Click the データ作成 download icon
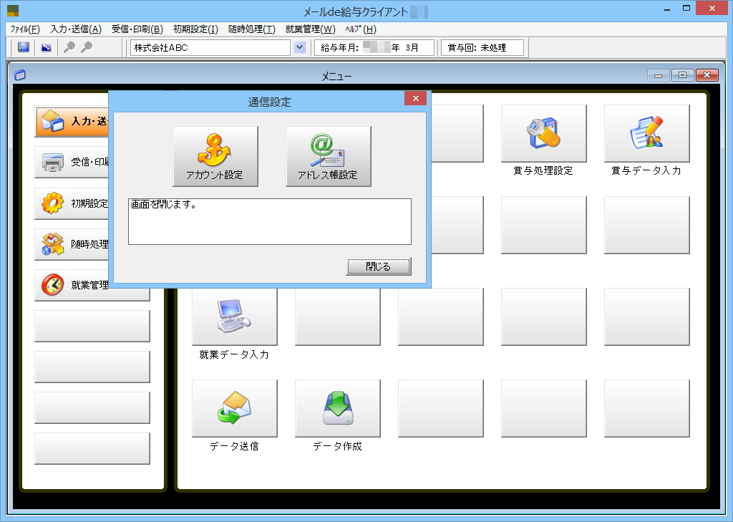733x522 pixels. 338,408
